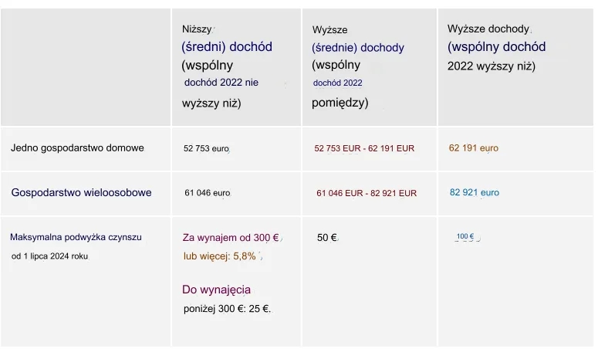Click the "100 €" rent increase value

pos(465,236)
